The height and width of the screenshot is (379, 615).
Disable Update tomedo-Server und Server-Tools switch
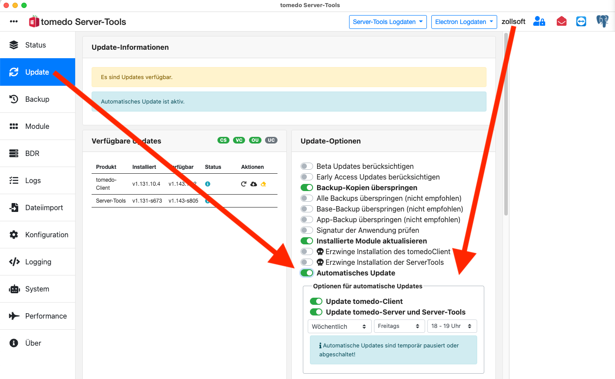point(316,312)
